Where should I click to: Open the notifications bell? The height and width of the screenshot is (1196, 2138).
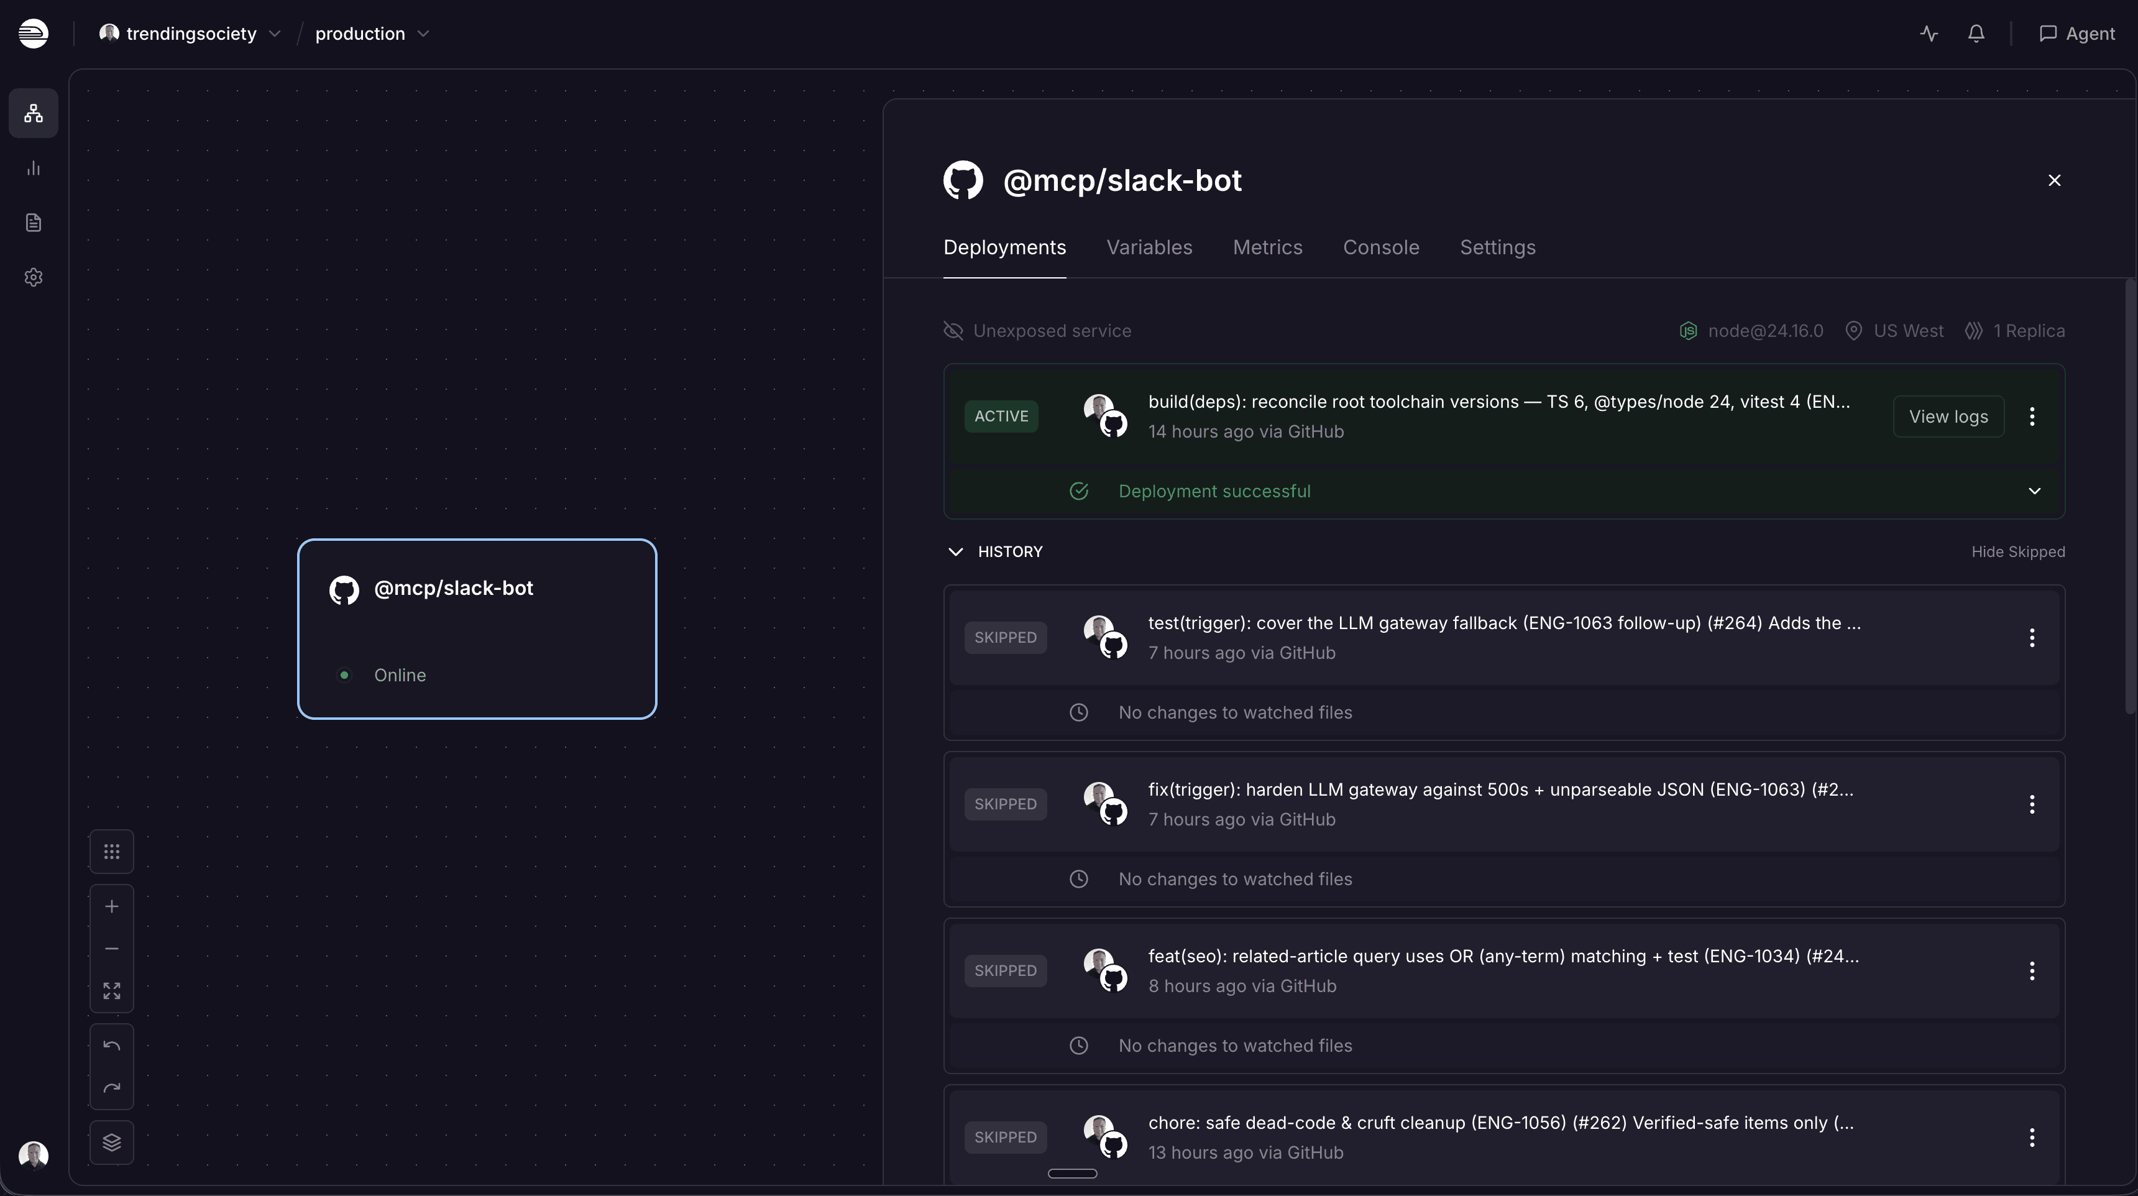[1976, 33]
